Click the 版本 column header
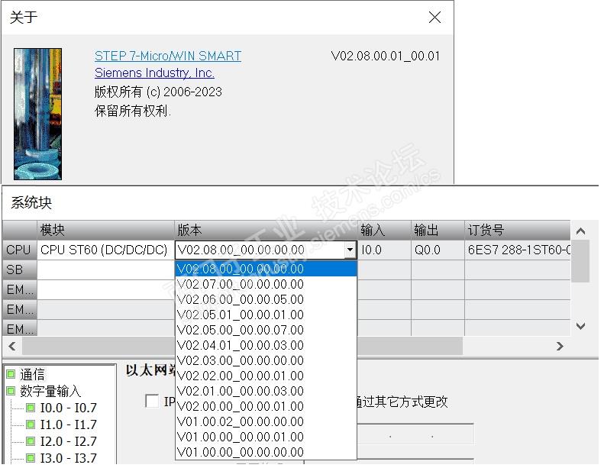This screenshot has height=468, width=604. [x=266, y=231]
